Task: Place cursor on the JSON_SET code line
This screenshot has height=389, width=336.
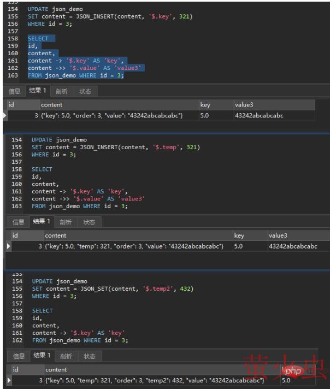Action: coord(112,288)
